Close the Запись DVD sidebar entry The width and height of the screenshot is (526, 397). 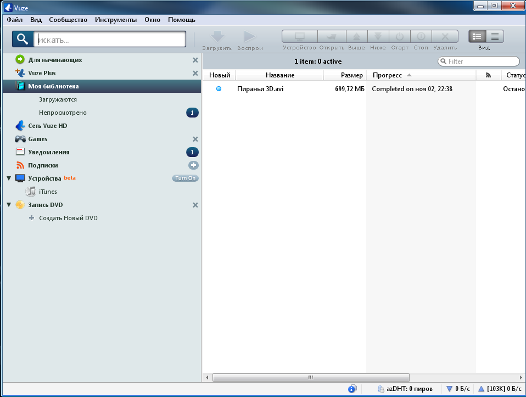[x=195, y=205]
